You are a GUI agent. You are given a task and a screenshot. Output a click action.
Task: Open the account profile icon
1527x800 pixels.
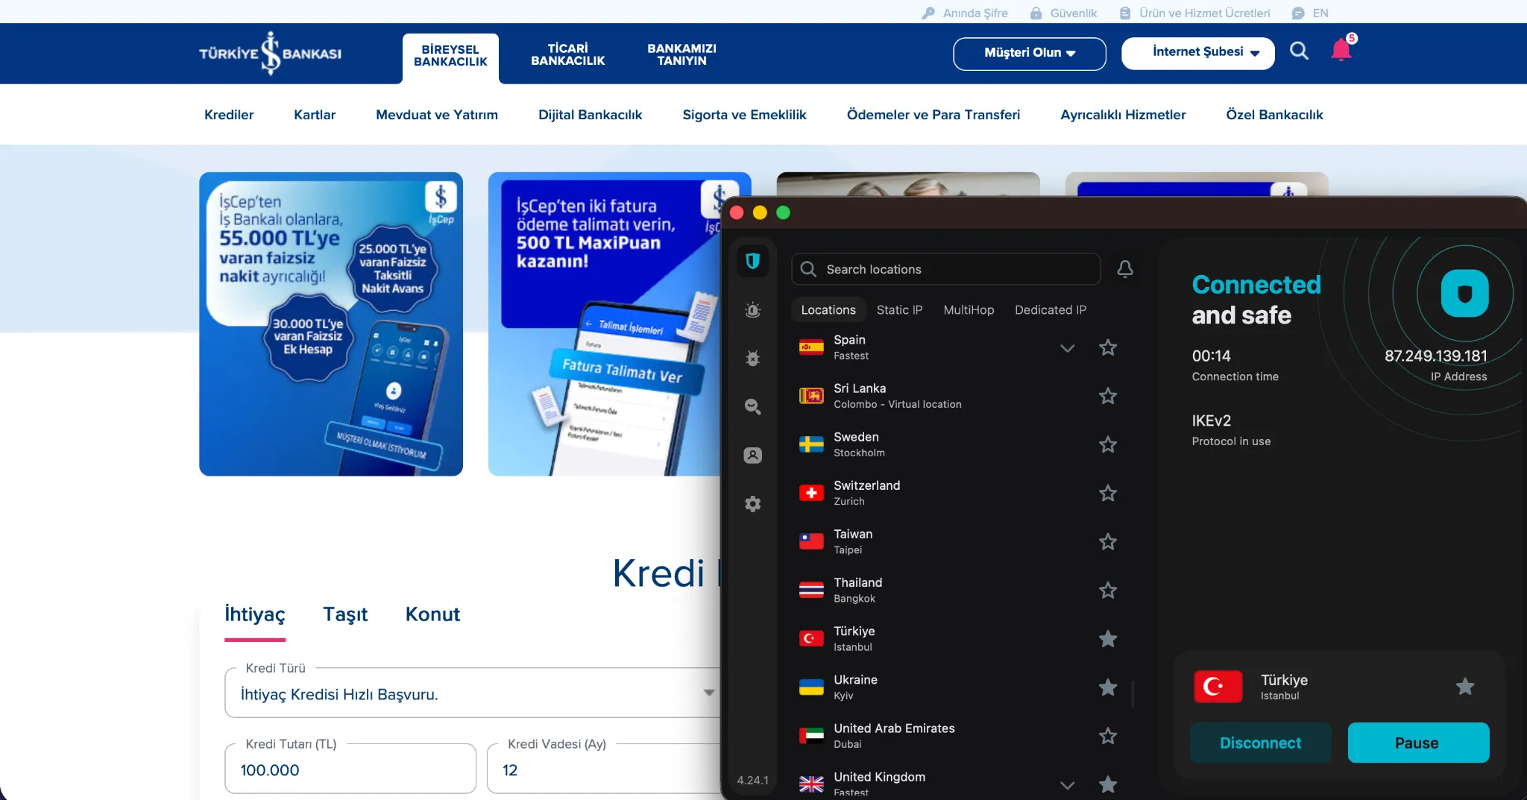coord(753,455)
